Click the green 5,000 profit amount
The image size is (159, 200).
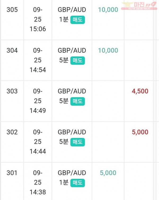point(108,173)
